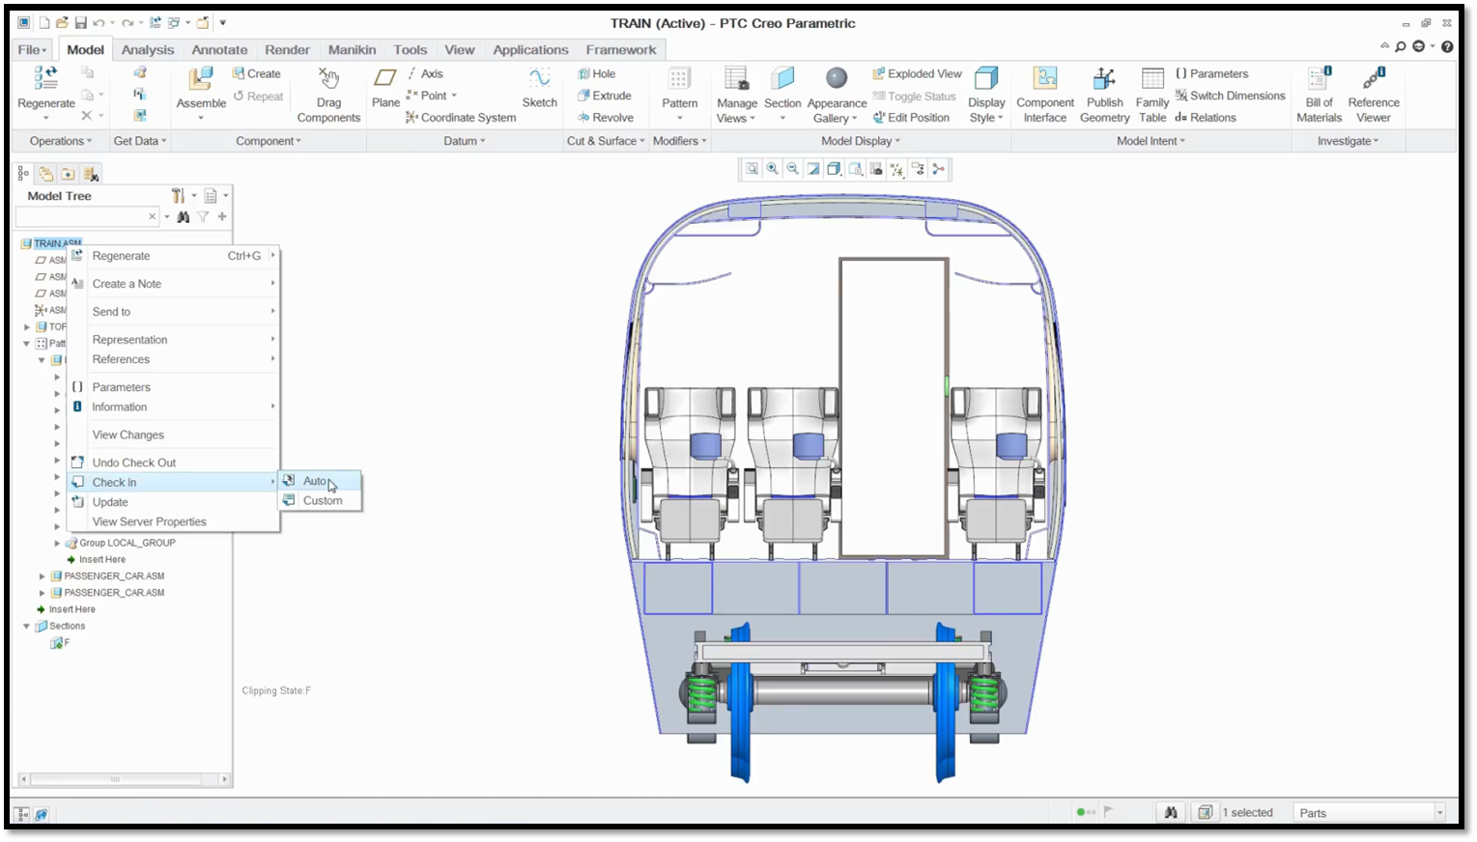The width and height of the screenshot is (1477, 842).
Task: Click the Framework tab
Action: [621, 50]
